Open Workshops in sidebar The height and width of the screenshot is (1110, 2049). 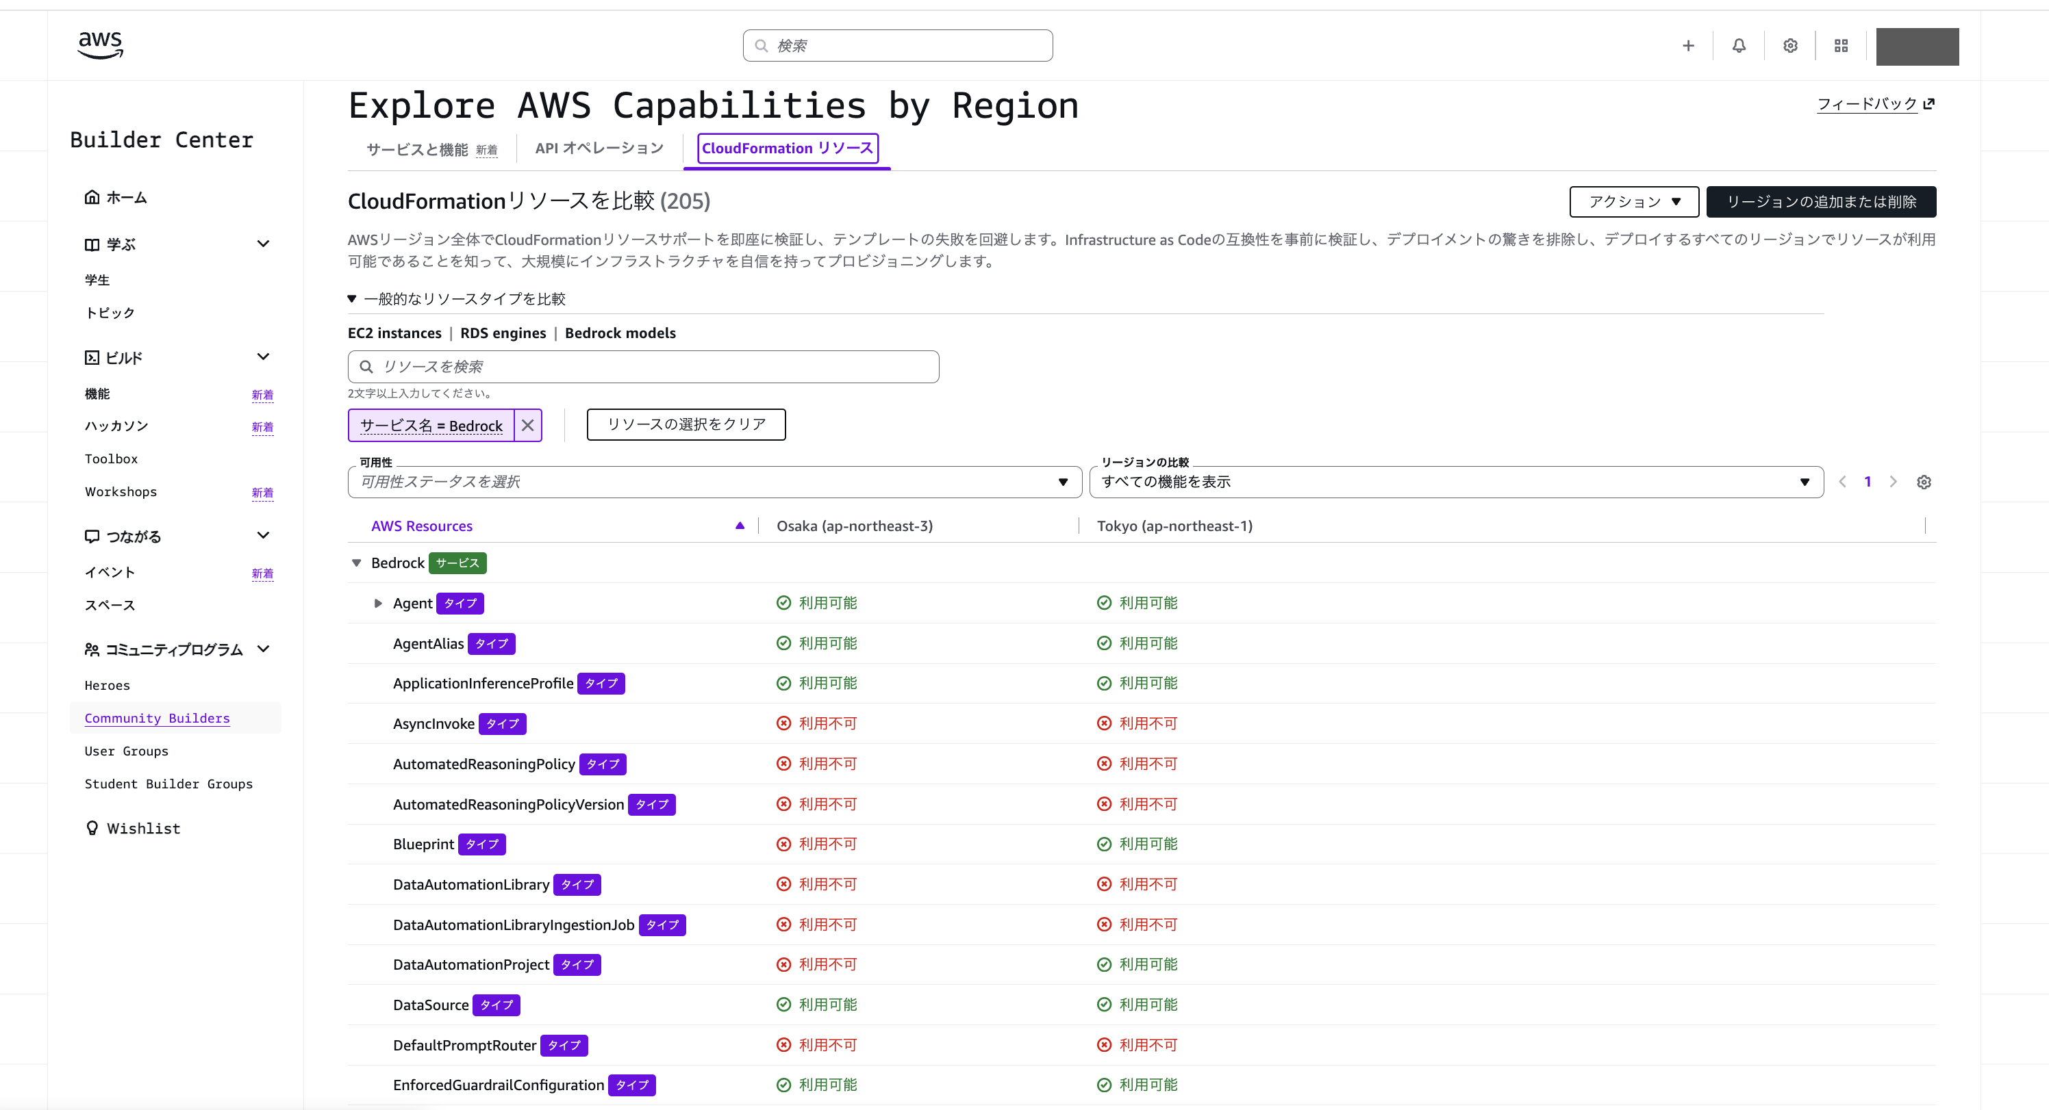[121, 491]
